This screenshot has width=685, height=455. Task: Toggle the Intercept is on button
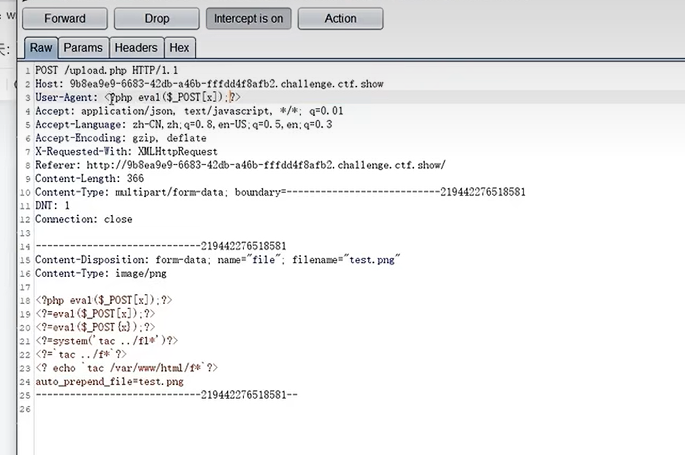point(249,18)
